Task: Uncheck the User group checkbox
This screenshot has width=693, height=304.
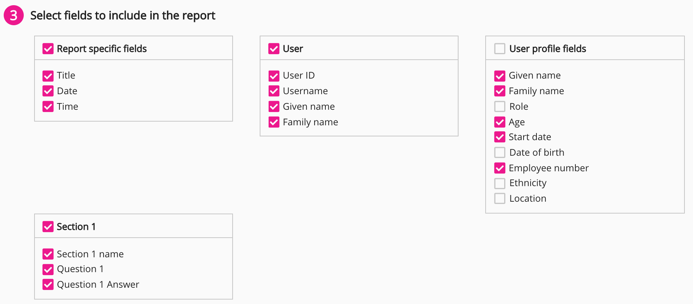Action: click(274, 48)
